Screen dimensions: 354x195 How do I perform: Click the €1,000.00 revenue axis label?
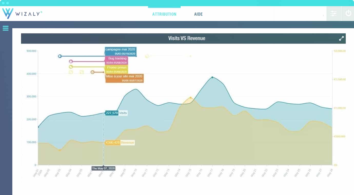[340, 108]
